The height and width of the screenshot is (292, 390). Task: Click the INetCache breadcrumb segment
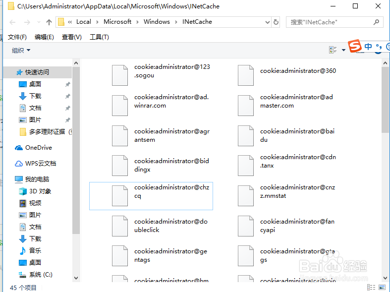click(197, 22)
